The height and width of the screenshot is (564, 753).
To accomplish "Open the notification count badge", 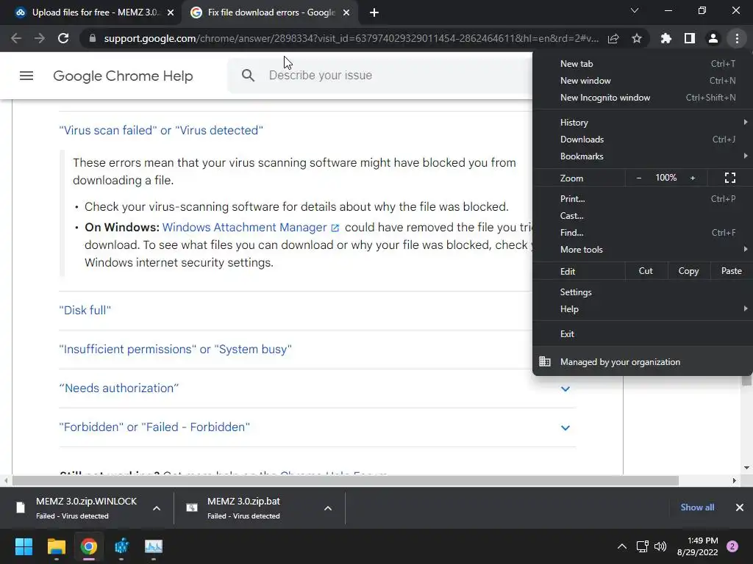I will (x=732, y=546).
